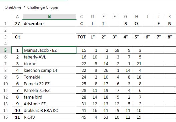Image resolution: width=176 pixels, height=122 pixels.
Task: Select the cell containing décembre
Action: (49, 23)
